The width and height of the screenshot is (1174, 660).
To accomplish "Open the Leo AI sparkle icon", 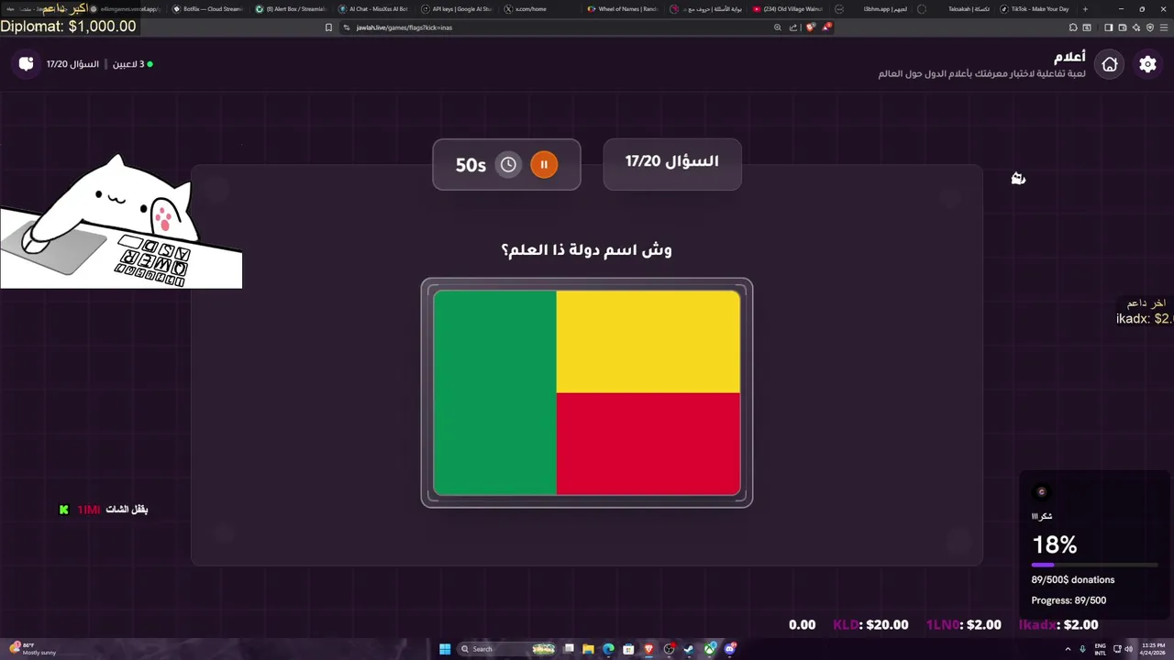I will [1136, 27].
